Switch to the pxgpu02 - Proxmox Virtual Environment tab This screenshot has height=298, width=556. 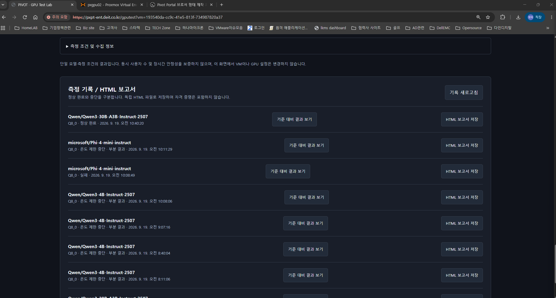pos(112,5)
